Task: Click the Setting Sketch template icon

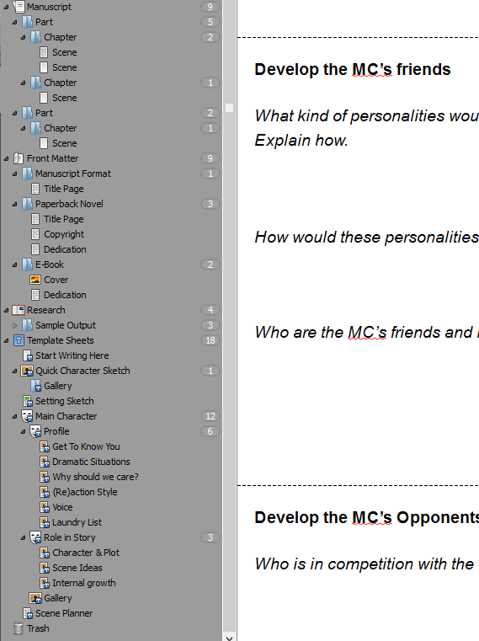Action: (28, 401)
